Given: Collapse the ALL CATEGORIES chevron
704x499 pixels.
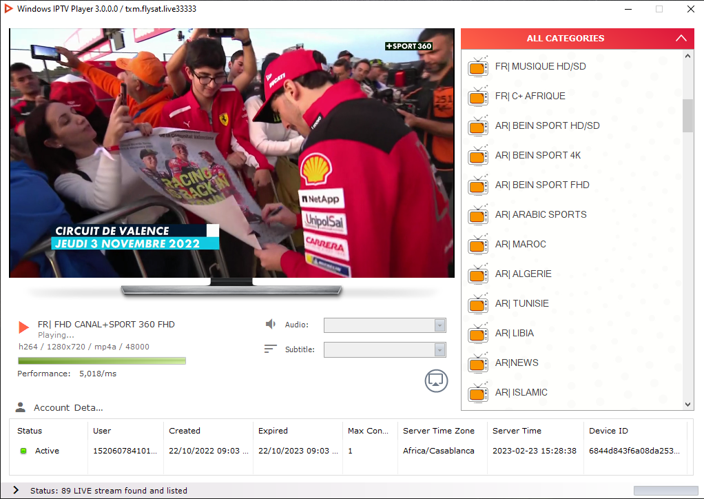Looking at the screenshot, I should point(681,38).
